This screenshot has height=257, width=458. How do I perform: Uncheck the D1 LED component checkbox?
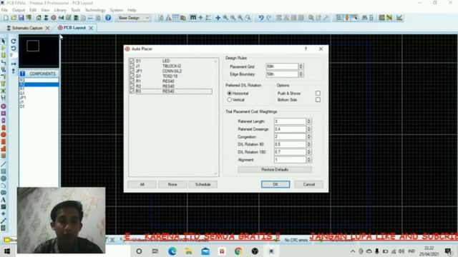132,61
